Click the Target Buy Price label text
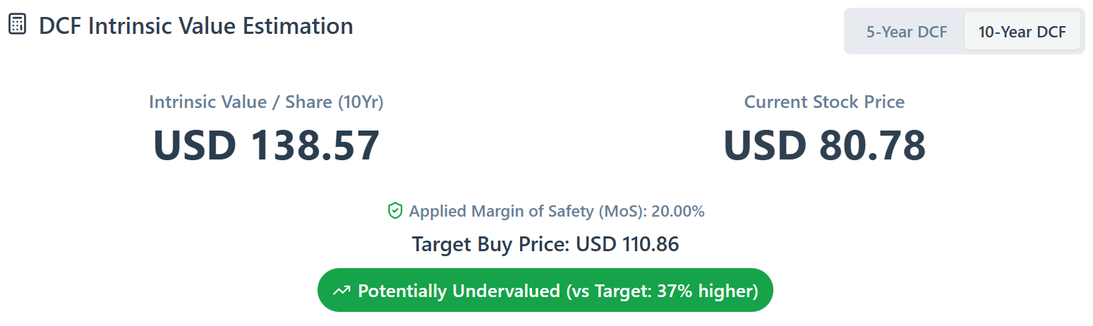 tap(491, 245)
